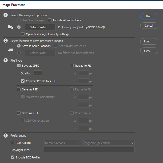The image size is (163, 163).
Task: Toggle Keep folder structure checkbox
Action: point(55,46)
